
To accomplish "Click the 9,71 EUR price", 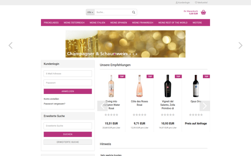I will 139,124.
